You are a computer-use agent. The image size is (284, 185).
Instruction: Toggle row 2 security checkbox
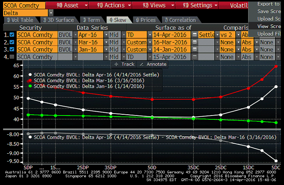click(12, 42)
